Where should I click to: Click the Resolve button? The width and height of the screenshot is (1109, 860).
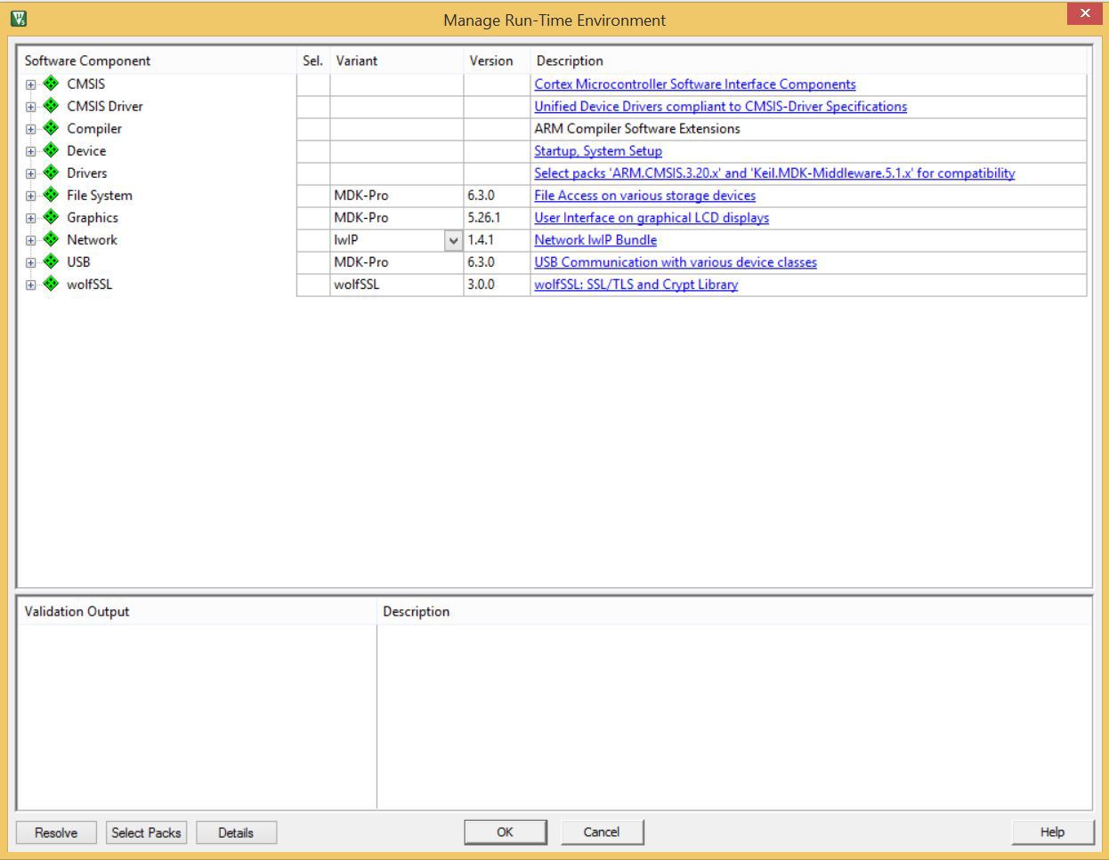[56, 832]
